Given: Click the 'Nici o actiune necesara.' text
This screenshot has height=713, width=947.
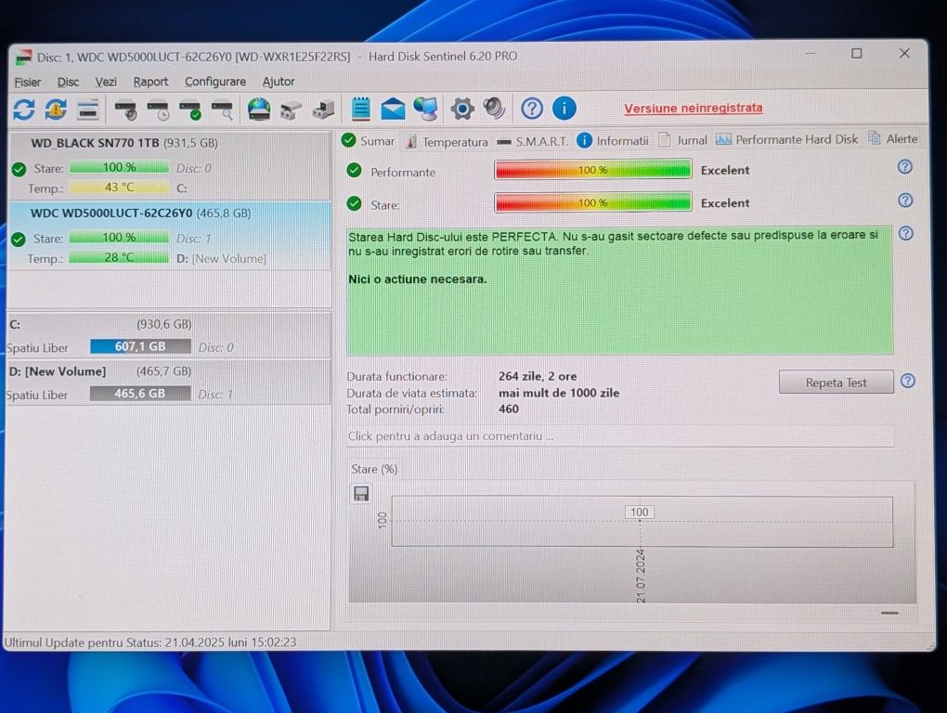Looking at the screenshot, I should tap(418, 279).
